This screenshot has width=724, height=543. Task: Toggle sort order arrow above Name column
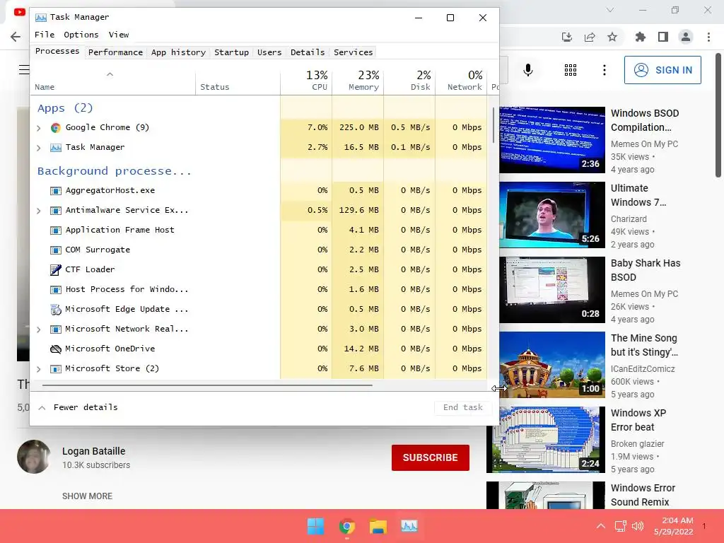click(x=110, y=74)
